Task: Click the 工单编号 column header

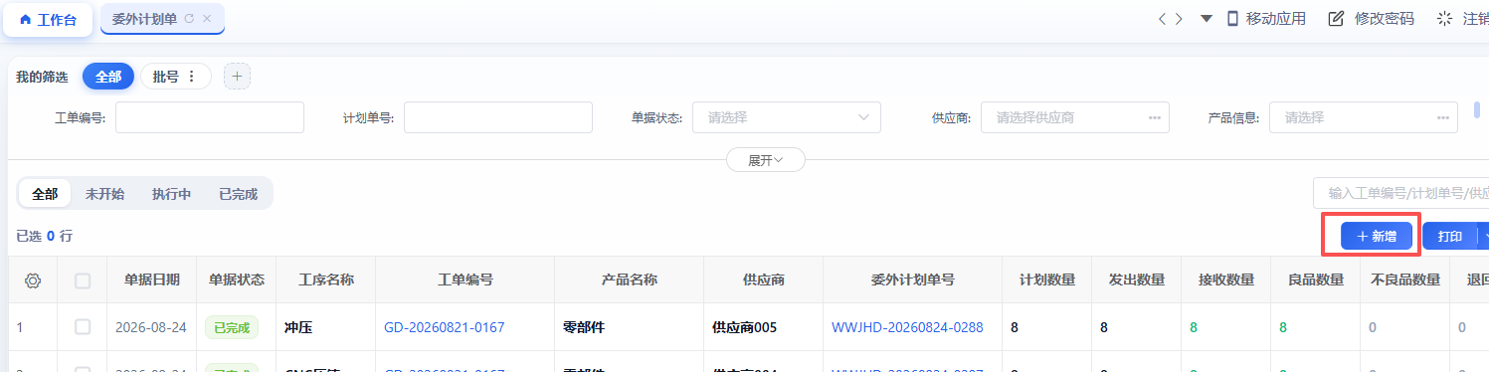Action: (465, 280)
